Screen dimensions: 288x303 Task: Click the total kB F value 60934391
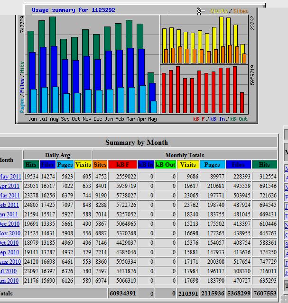click(123, 294)
